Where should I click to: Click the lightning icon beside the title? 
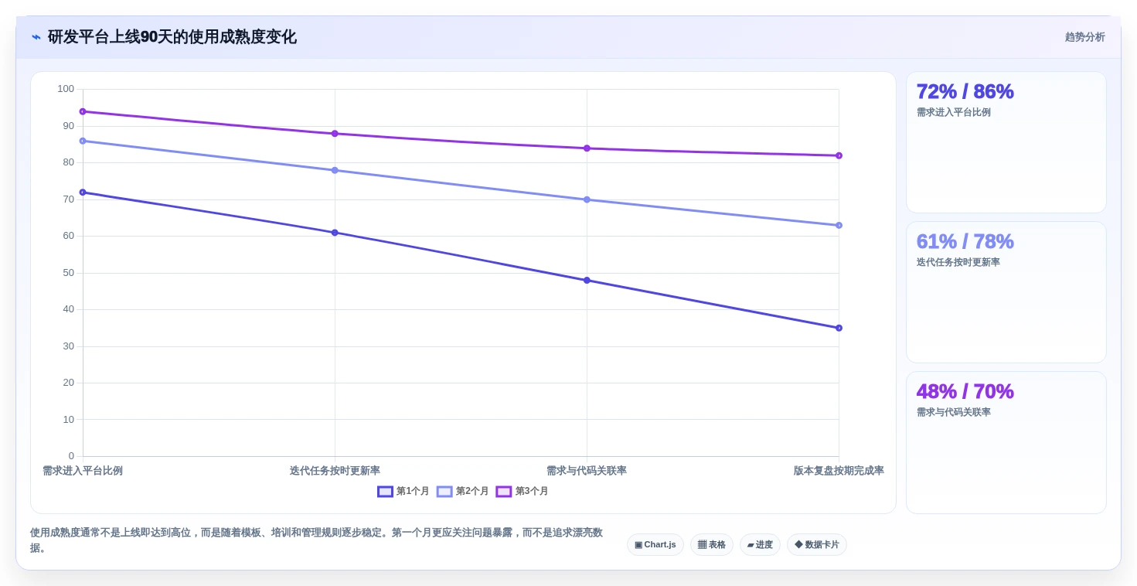pos(36,37)
